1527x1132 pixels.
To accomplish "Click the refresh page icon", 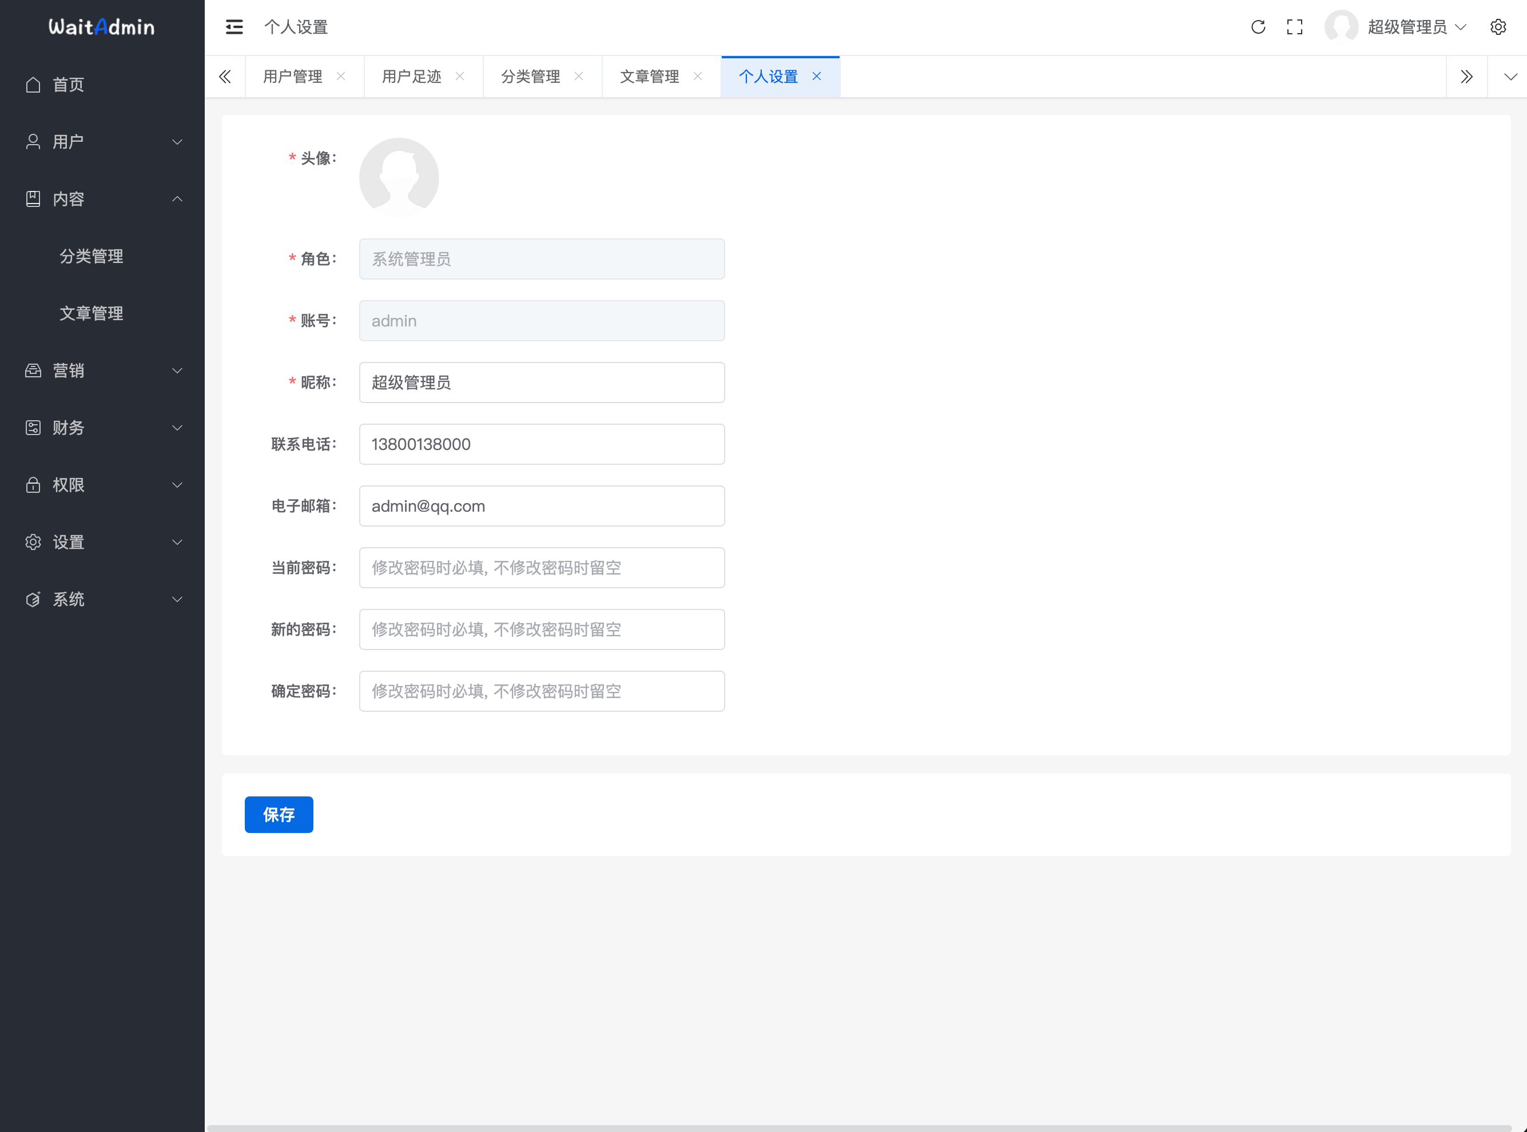I will [x=1258, y=27].
